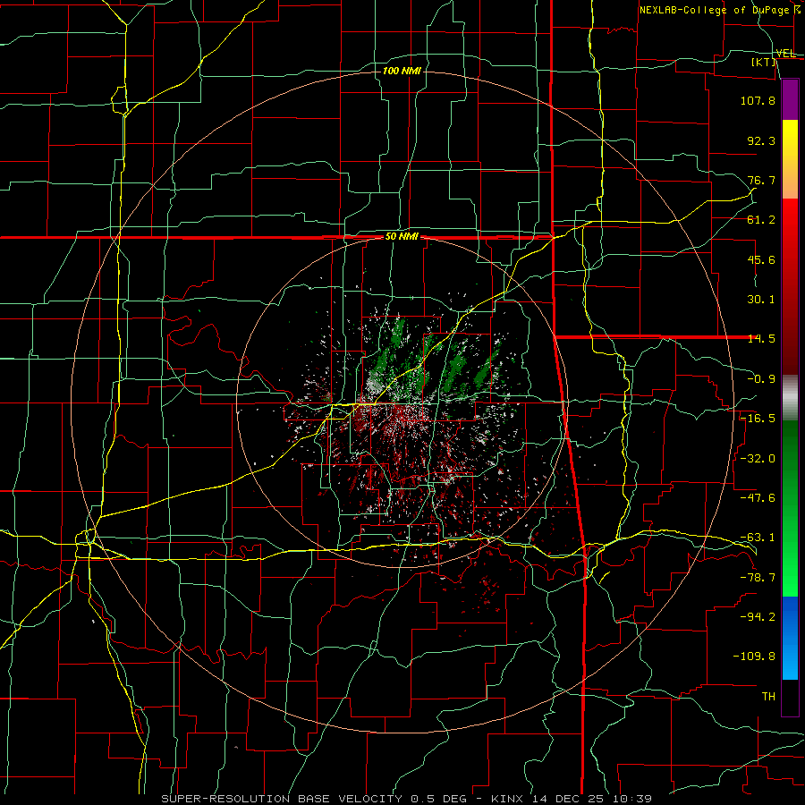This screenshot has height=805, width=805.
Task: Click the 50 NMI range ring label
Action: click(402, 237)
